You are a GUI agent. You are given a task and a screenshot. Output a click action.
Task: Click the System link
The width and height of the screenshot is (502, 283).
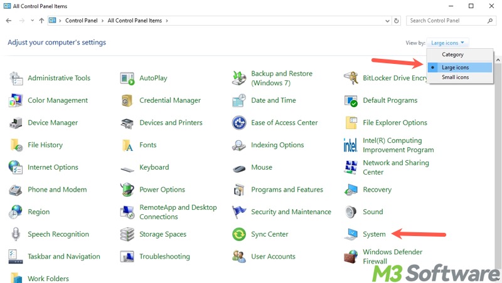coord(374,234)
